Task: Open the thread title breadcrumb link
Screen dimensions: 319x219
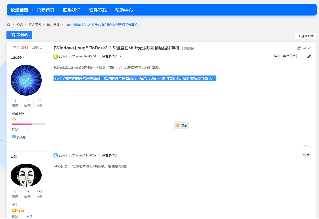Action: [x=103, y=25]
